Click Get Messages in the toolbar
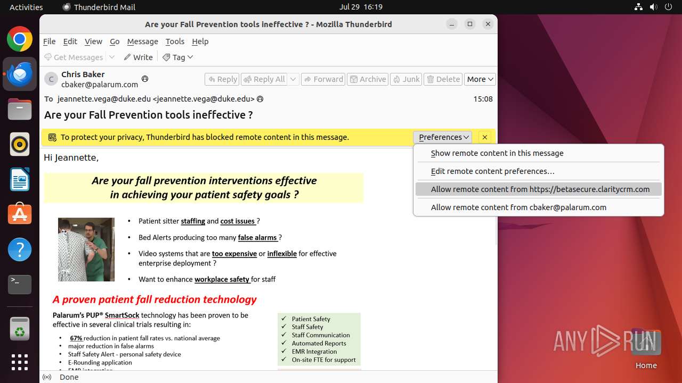 (x=74, y=57)
